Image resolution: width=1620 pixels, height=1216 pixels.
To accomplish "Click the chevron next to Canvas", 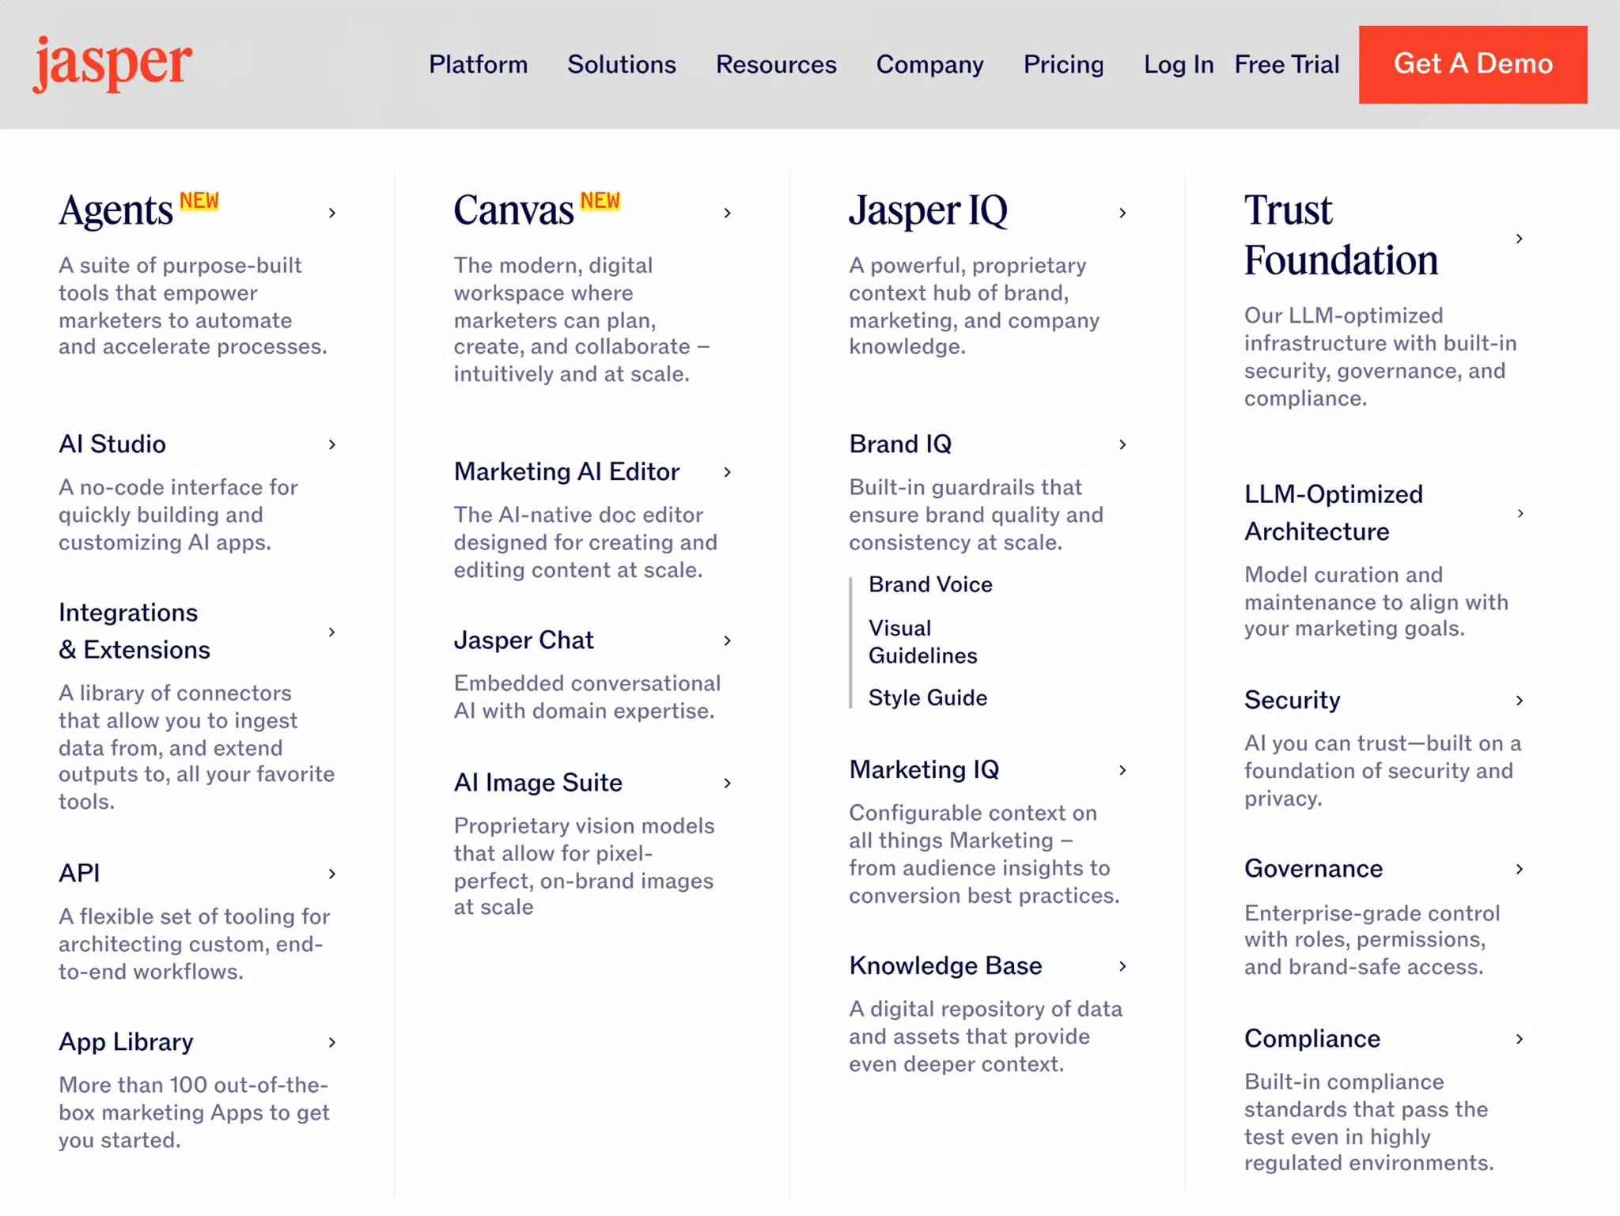I will pos(728,213).
